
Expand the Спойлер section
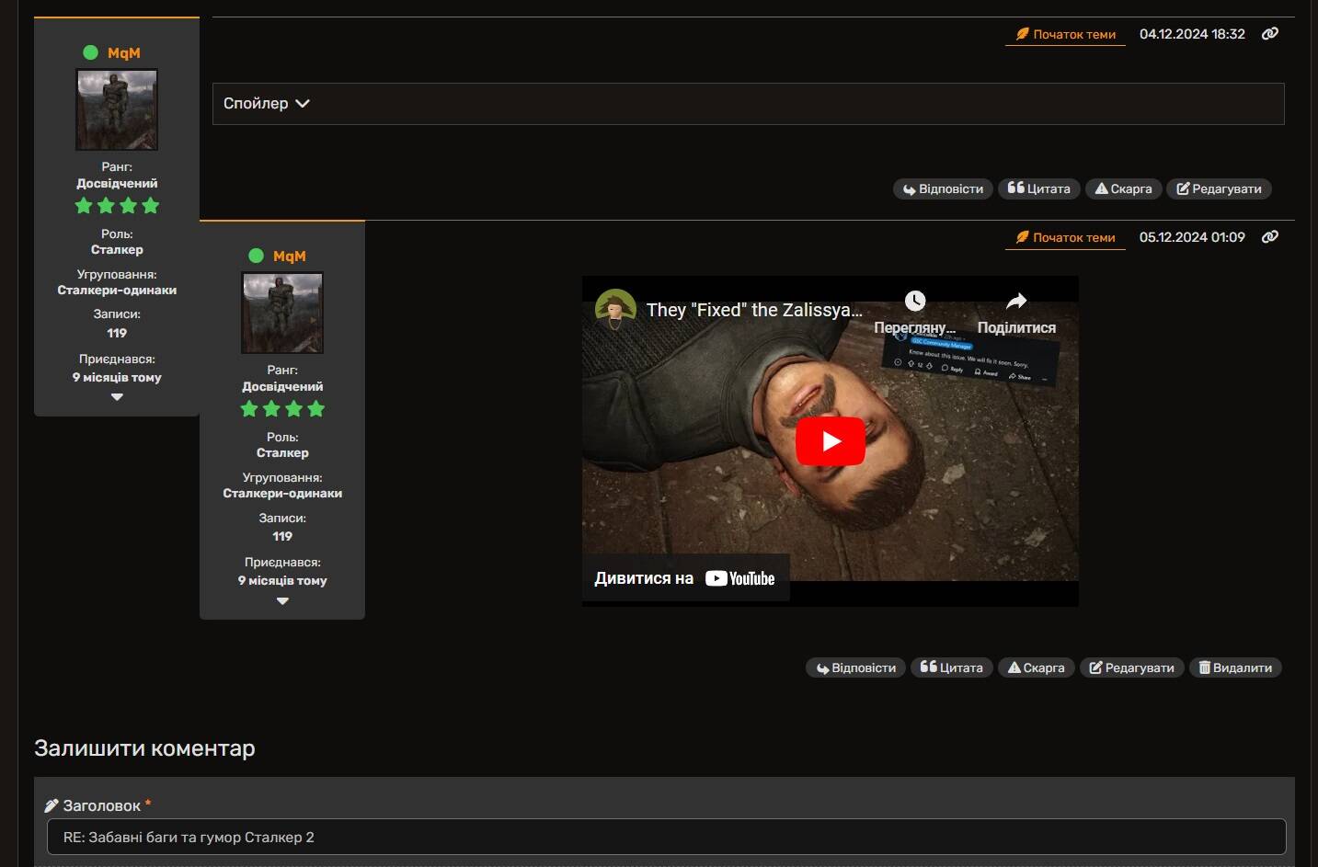(x=267, y=104)
